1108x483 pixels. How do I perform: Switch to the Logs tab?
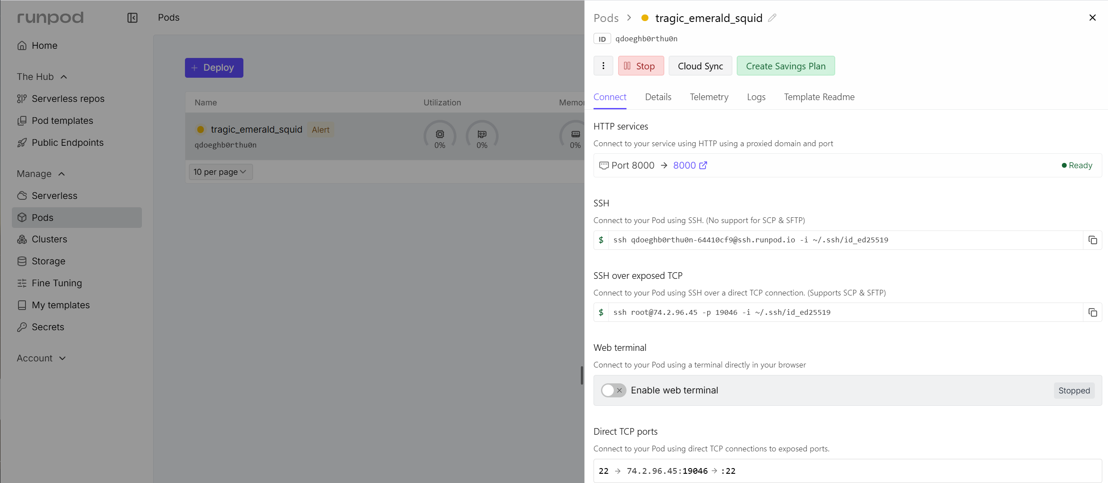click(756, 97)
